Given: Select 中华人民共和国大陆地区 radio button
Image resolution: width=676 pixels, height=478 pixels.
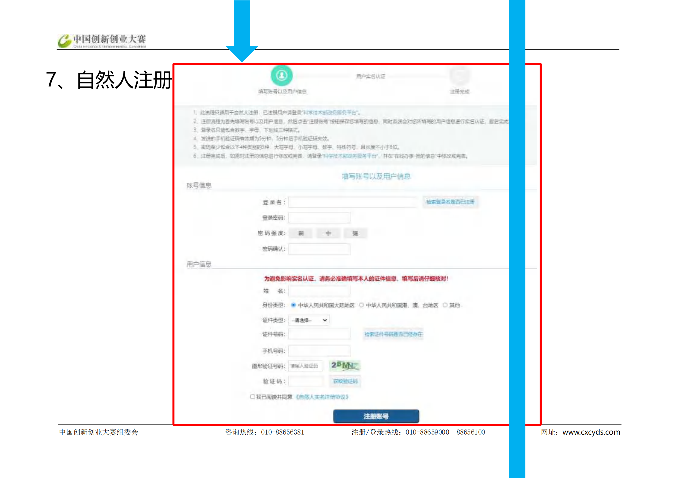Looking at the screenshot, I should (293, 305).
